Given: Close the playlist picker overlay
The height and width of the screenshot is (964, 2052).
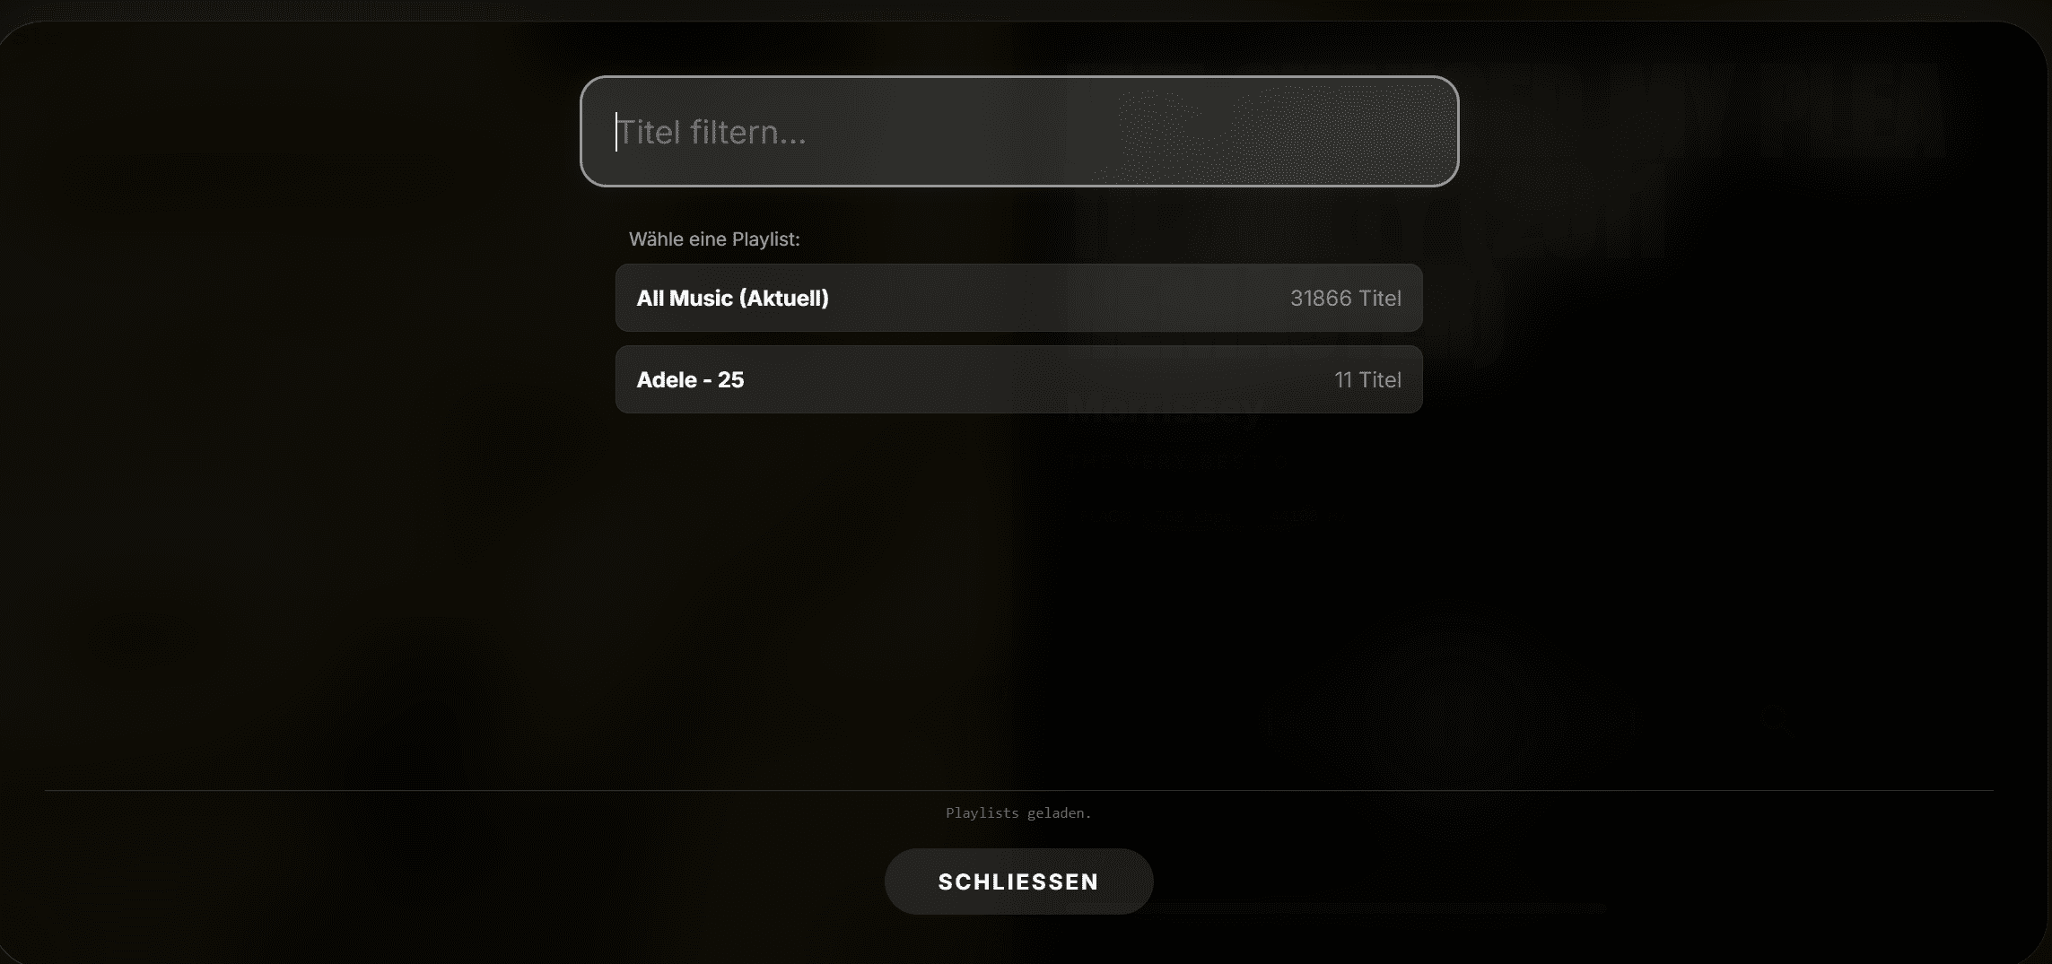Looking at the screenshot, I should pos(1018,881).
